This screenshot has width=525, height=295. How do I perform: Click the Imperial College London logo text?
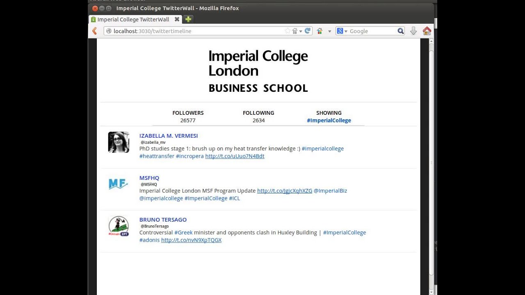(258, 63)
